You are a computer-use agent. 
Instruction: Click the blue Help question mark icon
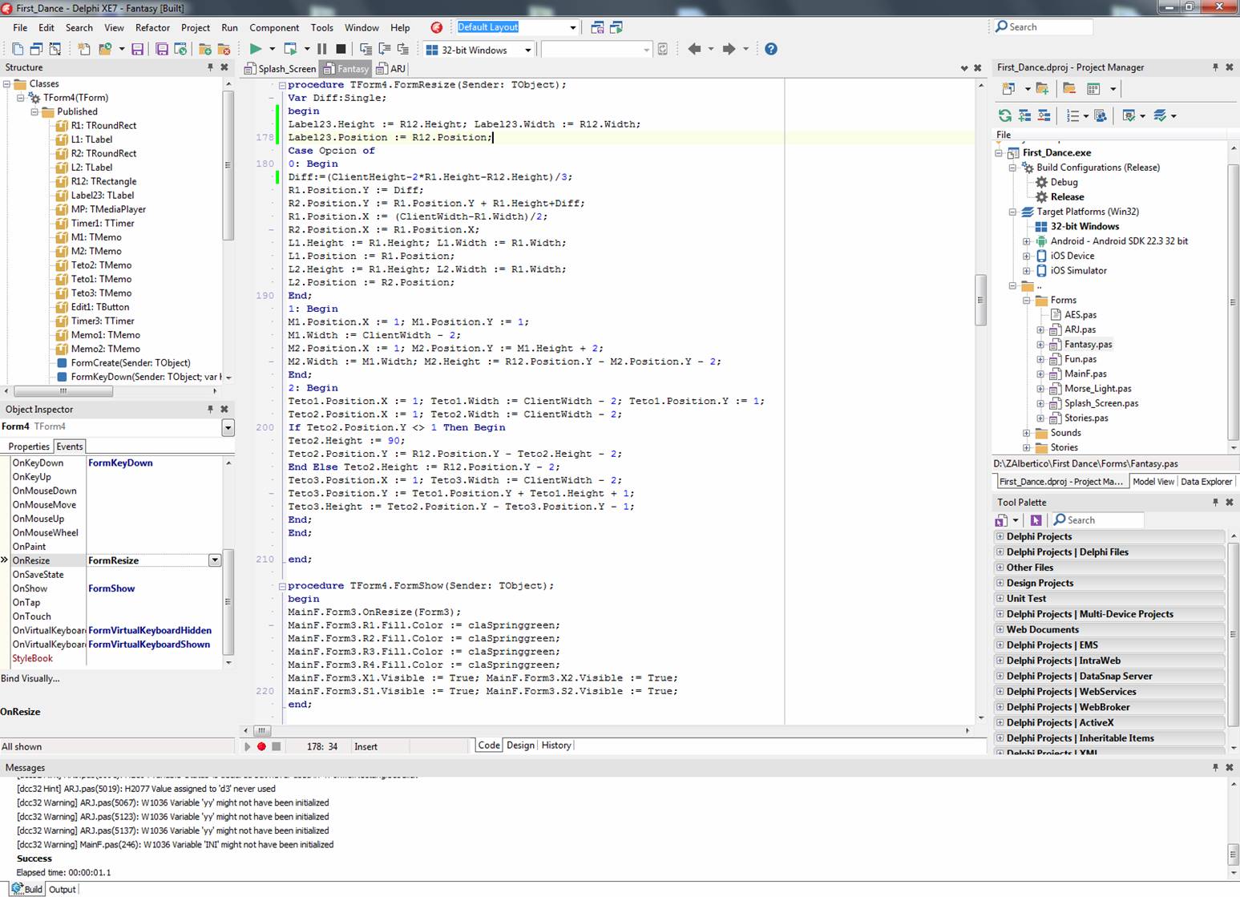(770, 49)
